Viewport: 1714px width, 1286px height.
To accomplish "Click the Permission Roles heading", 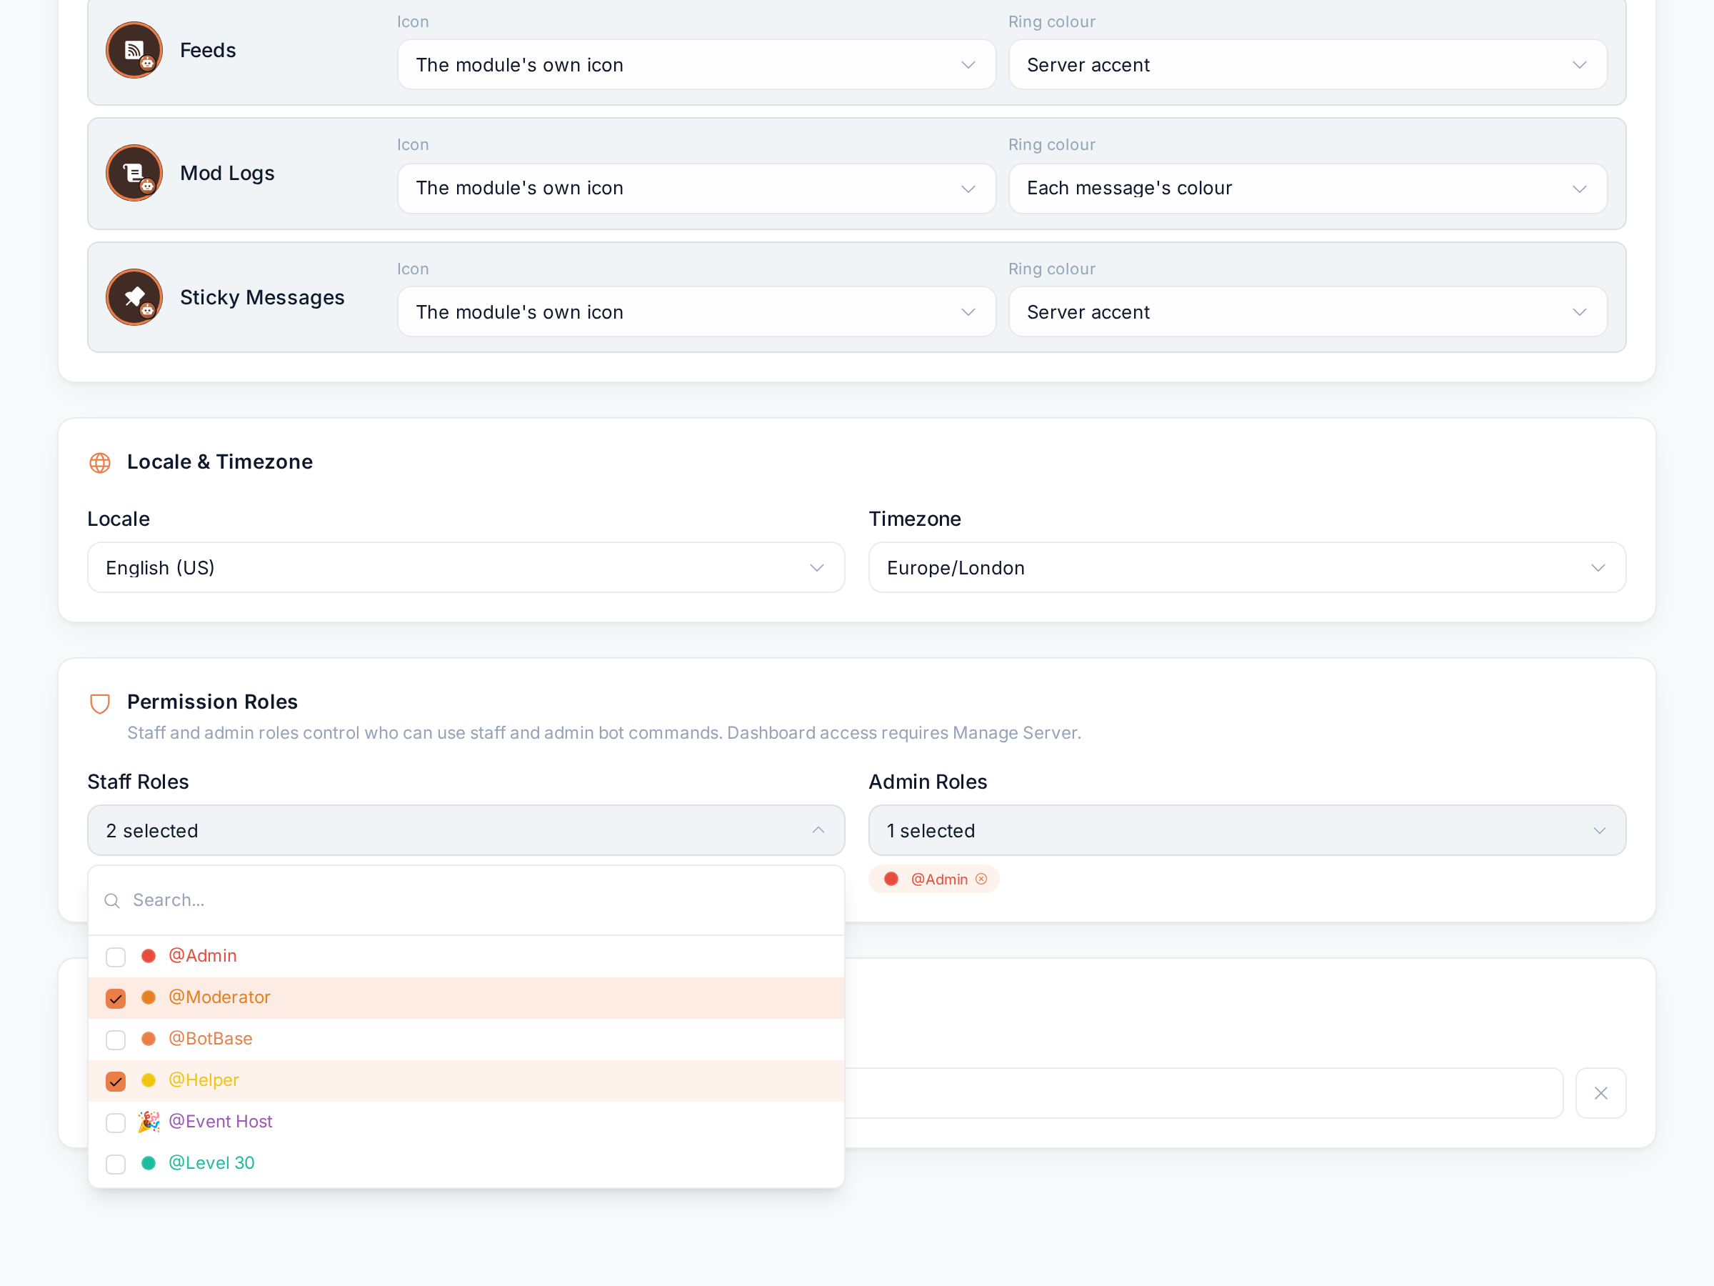I will pyautogui.click(x=212, y=702).
